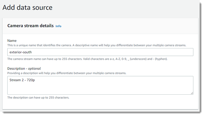This screenshot has width=204, height=116.
Task: Click the resize handle of Description box
Action: tap(192, 93)
